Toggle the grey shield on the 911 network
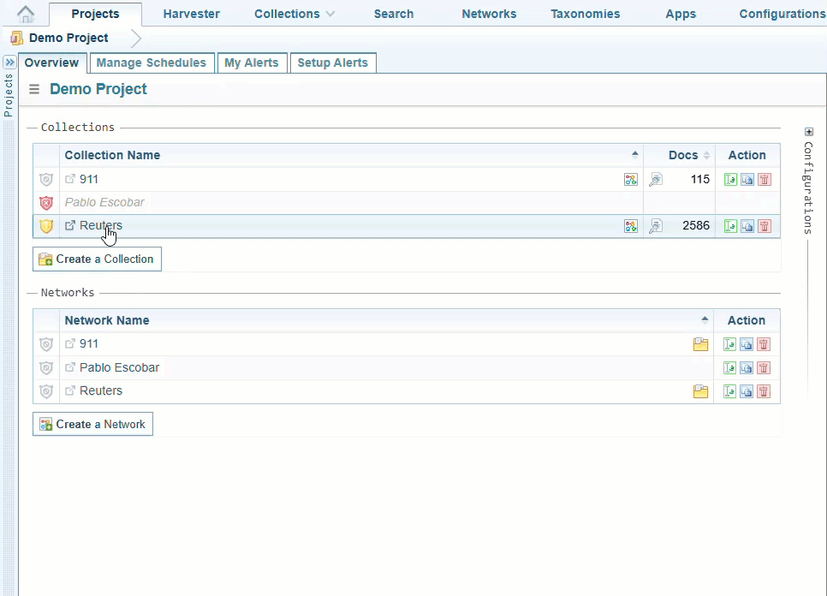 (x=46, y=344)
